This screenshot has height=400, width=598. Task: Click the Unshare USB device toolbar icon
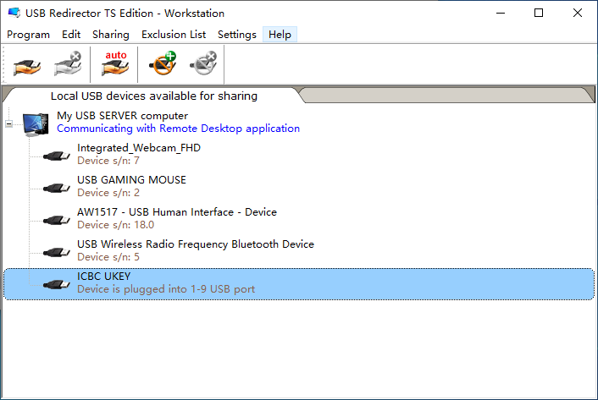[68, 63]
